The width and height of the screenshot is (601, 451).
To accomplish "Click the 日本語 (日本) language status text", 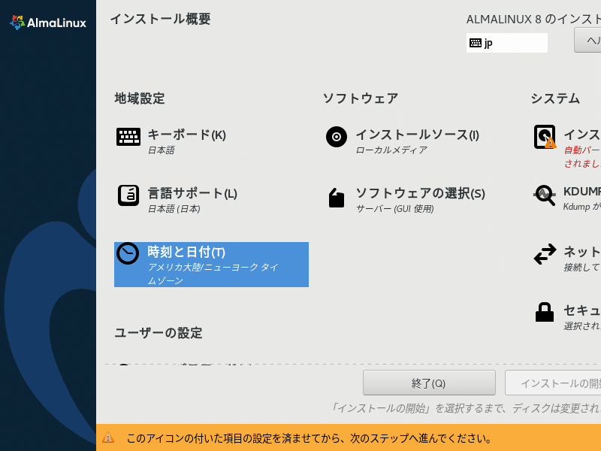I will click(x=174, y=209).
